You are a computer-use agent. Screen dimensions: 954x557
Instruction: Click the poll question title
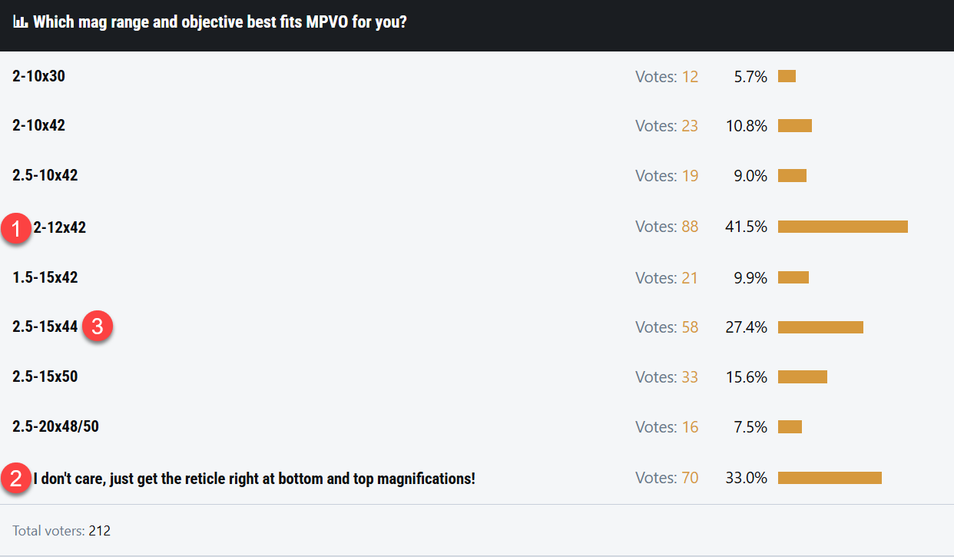(220, 22)
